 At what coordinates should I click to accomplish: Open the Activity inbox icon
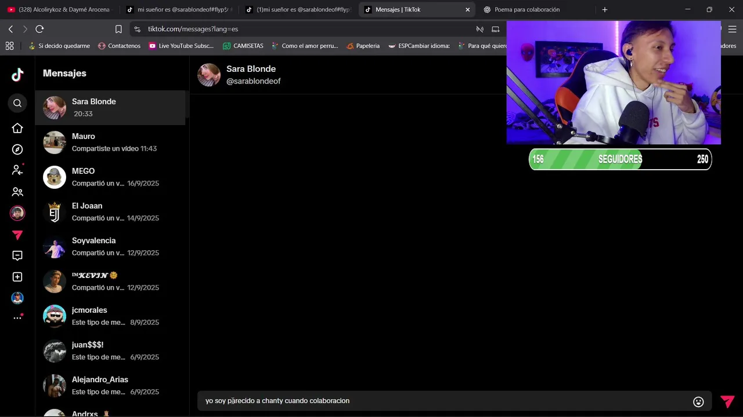click(17, 255)
